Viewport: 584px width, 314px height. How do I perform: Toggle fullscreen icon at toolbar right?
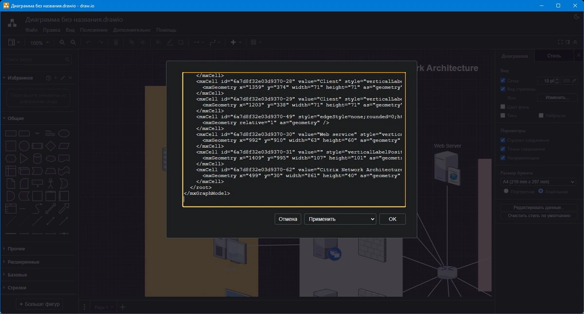(560, 42)
